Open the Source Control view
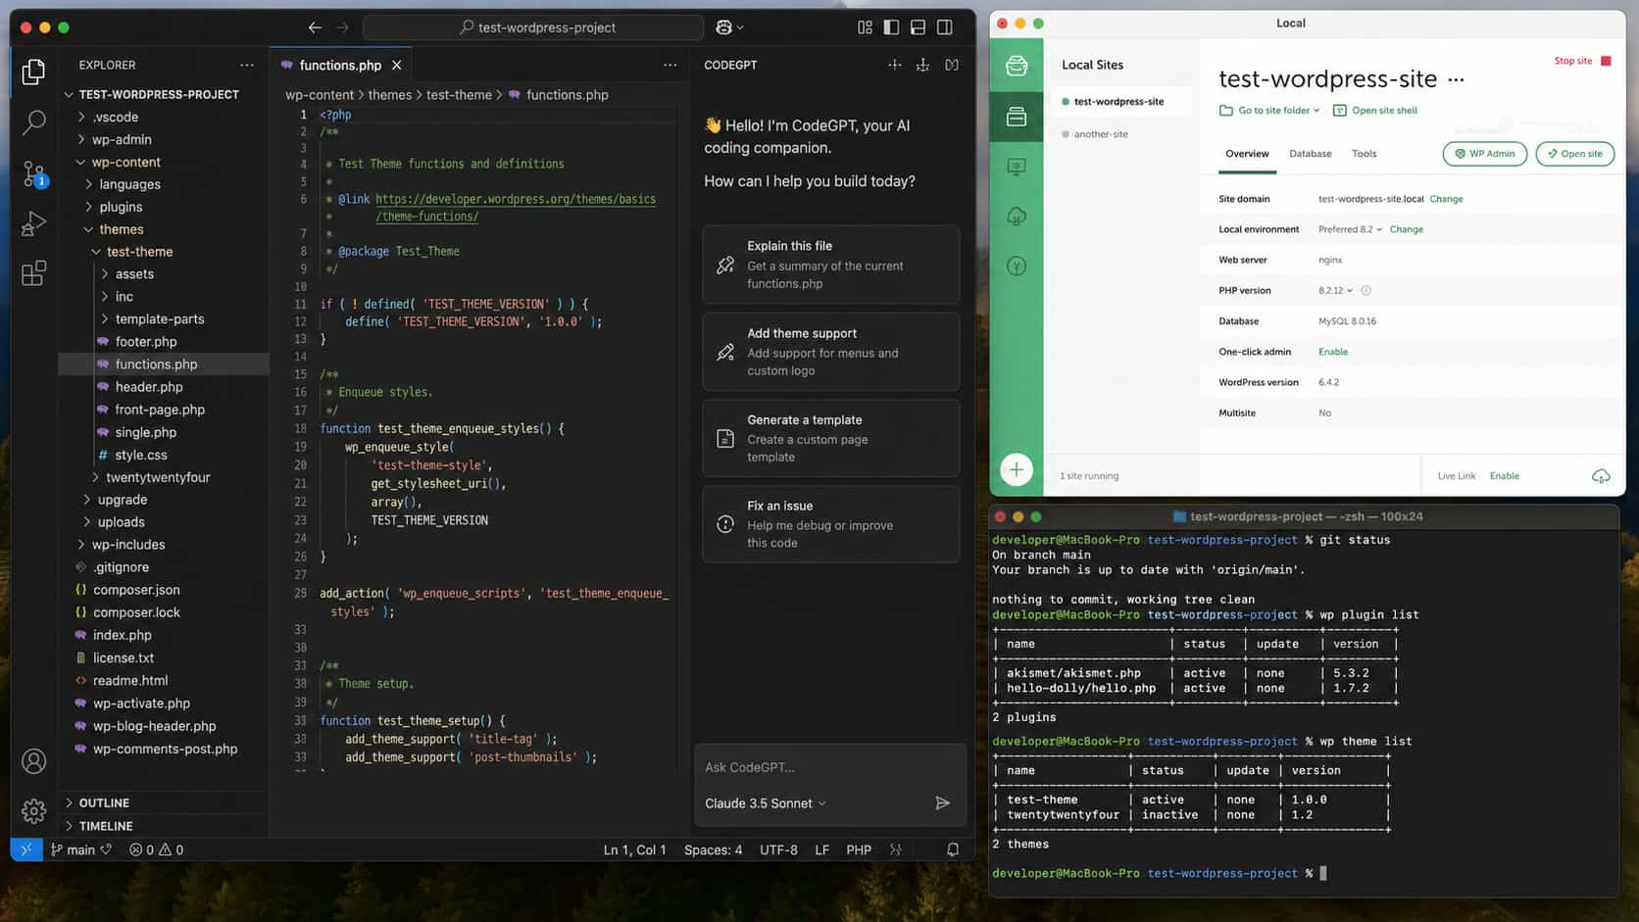This screenshot has height=922, width=1639. (33, 173)
